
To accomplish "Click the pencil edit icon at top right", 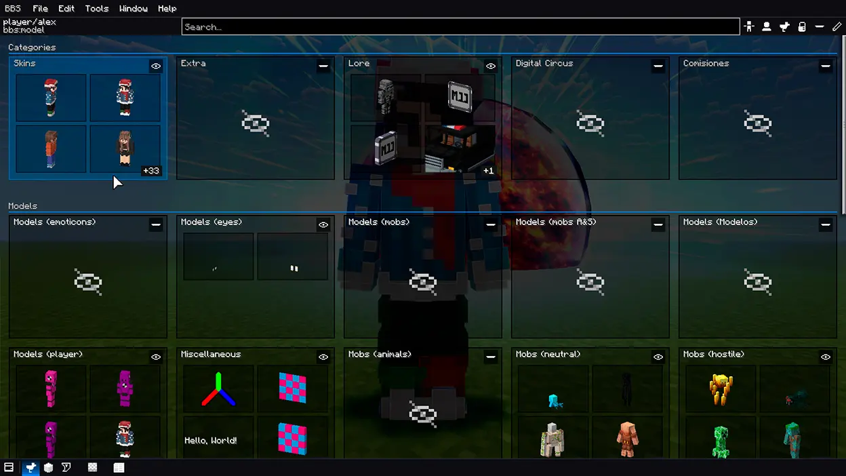I will tap(837, 27).
